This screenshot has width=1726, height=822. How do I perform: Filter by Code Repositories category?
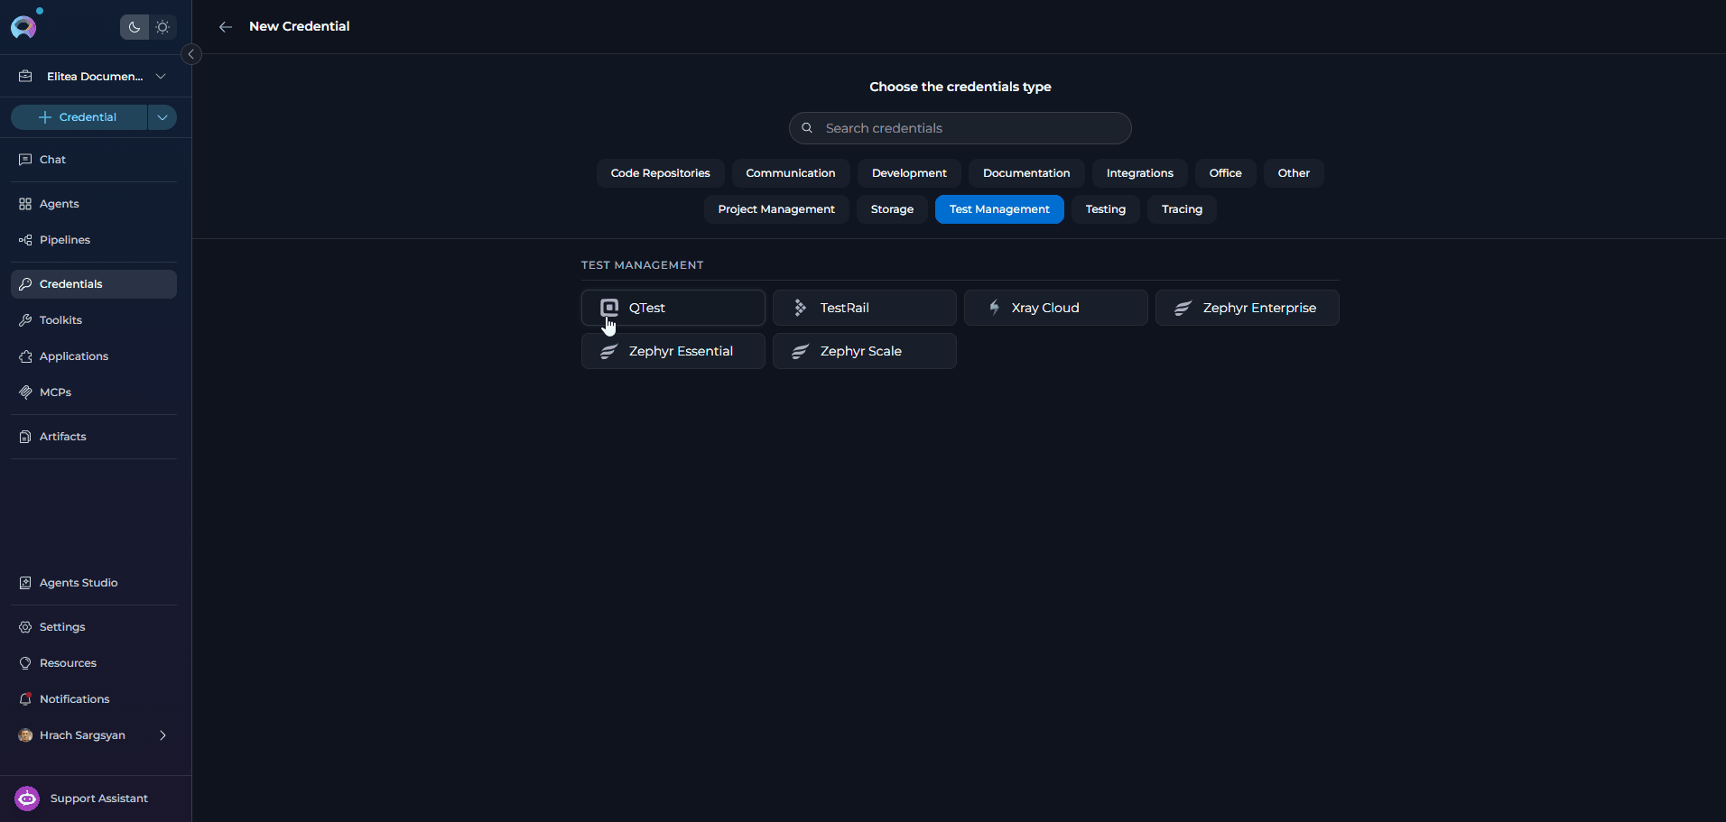click(x=661, y=173)
